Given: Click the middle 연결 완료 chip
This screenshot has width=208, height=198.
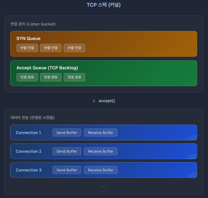Looking at the screenshot, I should [51, 77].
